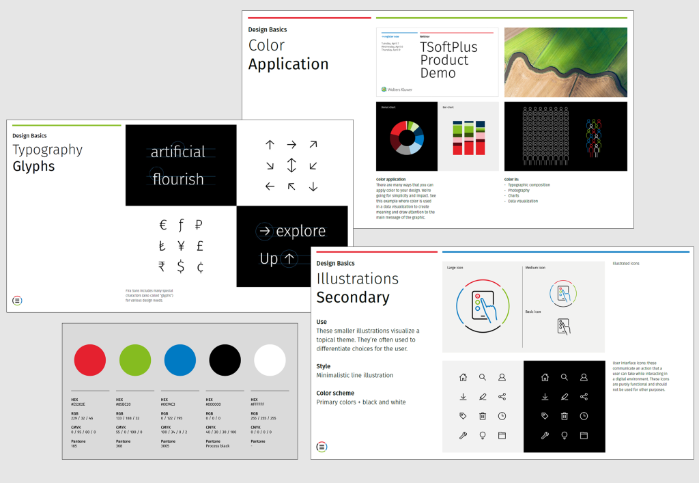
Task: Click the large hand-and-tablet illustrated icon
Action: click(x=482, y=306)
